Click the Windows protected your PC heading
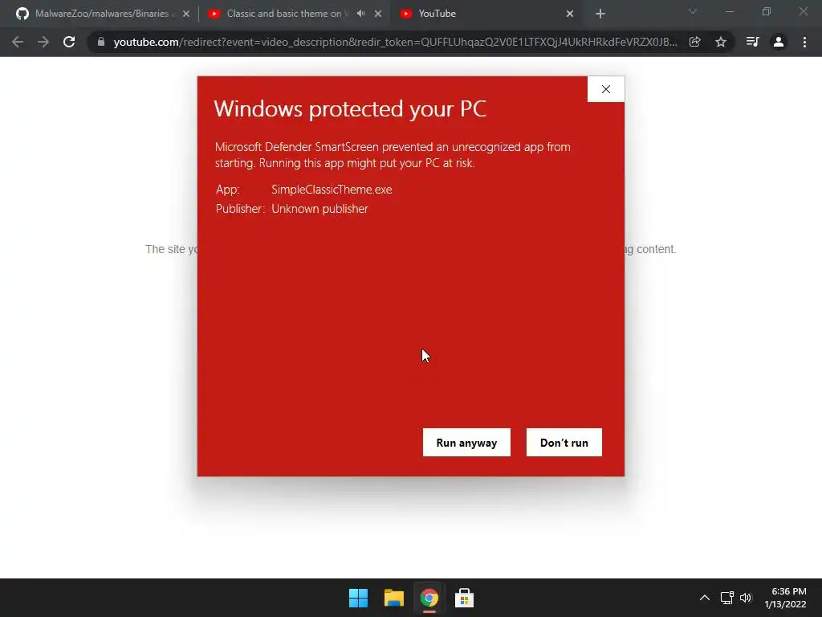This screenshot has height=617, width=822. coord(350,109)
